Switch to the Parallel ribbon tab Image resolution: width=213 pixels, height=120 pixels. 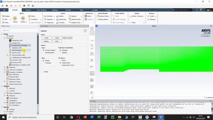click(x=95, y=10)
